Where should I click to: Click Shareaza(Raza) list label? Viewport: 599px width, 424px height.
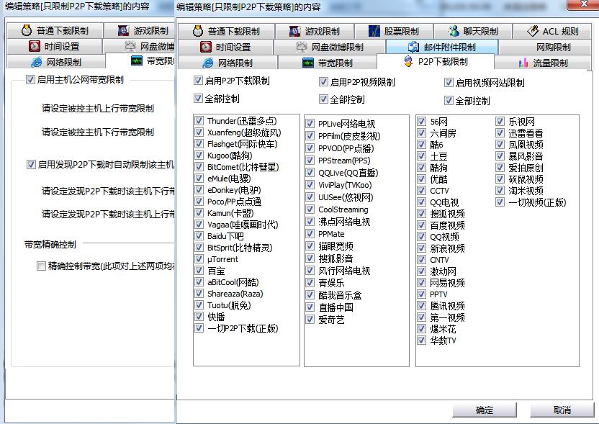[x=235, y=294]
